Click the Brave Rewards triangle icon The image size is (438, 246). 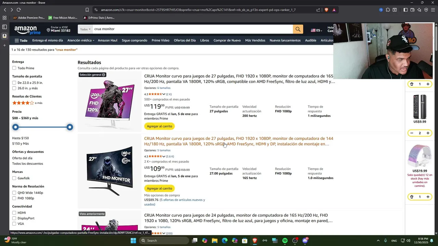tap(334, 10)
